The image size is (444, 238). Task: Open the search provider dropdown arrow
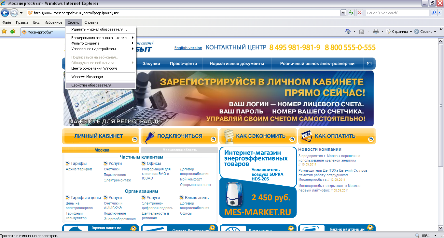(440, 13)
